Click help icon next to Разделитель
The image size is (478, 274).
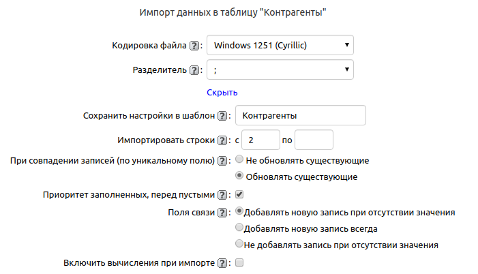(x=194, y=70)
